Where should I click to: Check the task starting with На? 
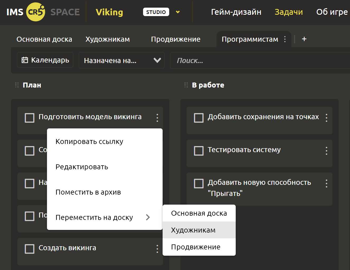tap(30, 184)
